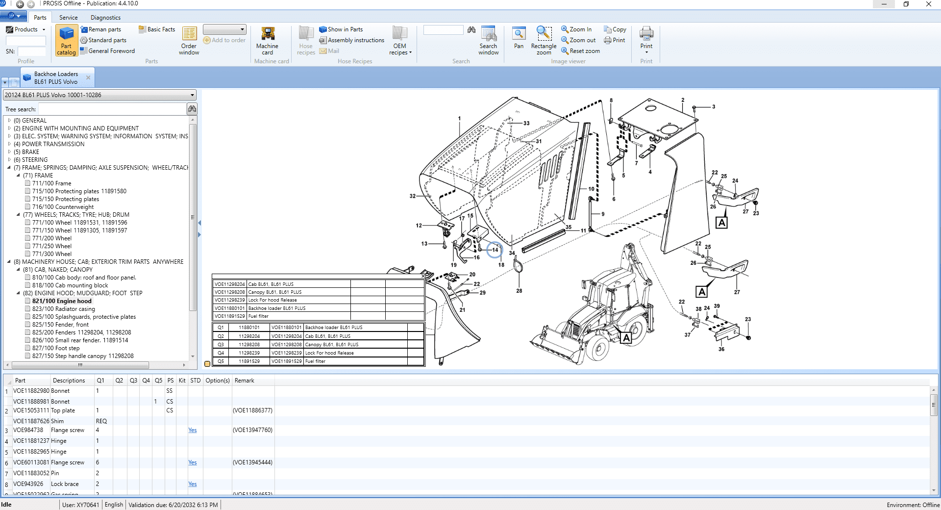Open the machine serial range dropdown
The height and width of the screenshot is (510, 941).
point(192,95)
